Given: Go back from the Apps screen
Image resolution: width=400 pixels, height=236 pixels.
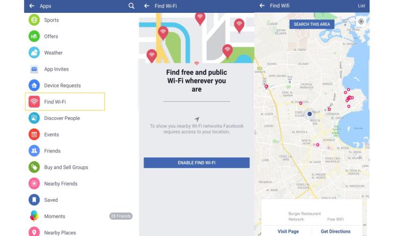Looking at the screenshot, I should coord(32,6).
